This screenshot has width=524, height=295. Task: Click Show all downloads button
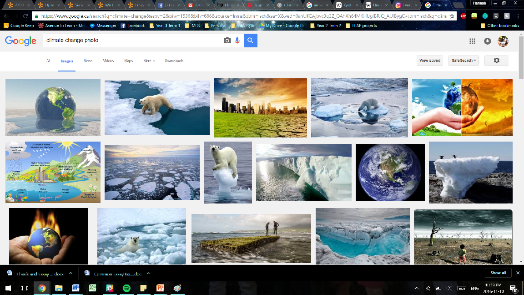[x=498, y=273]
